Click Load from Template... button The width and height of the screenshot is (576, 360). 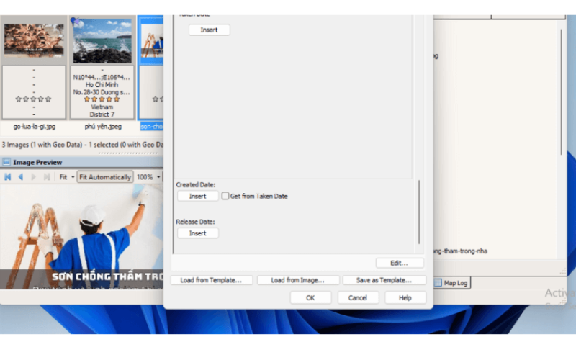click(211, 280)
